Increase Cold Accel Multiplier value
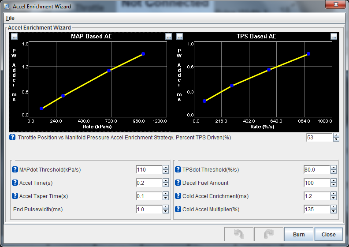The image size is (349, 247). click(x=334, y=207)
